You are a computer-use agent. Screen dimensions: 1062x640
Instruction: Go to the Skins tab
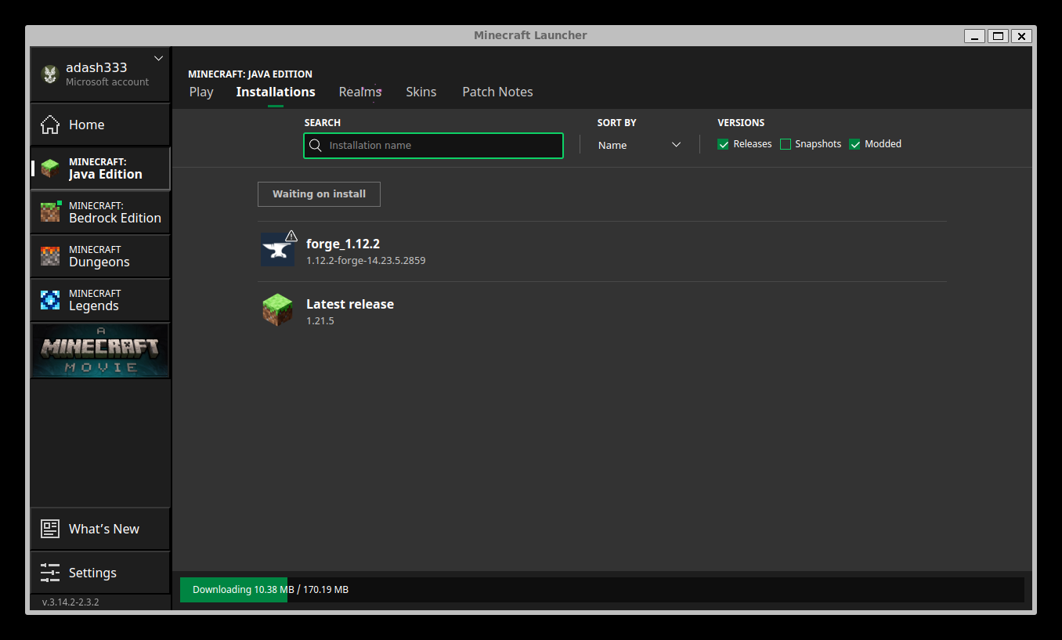(x=421, y=92)
